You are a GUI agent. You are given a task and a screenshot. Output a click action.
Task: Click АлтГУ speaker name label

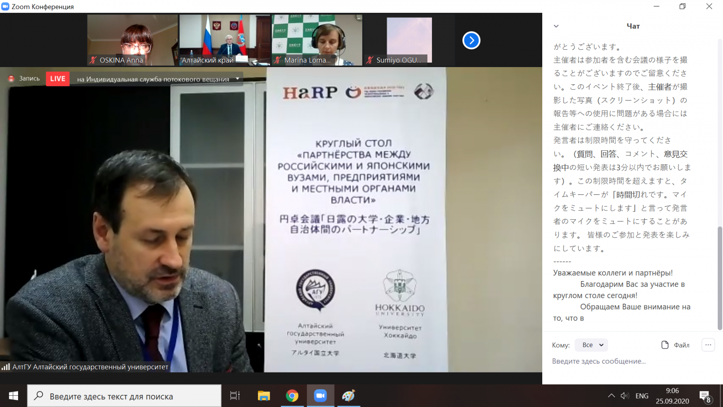(x=90, y=367)
